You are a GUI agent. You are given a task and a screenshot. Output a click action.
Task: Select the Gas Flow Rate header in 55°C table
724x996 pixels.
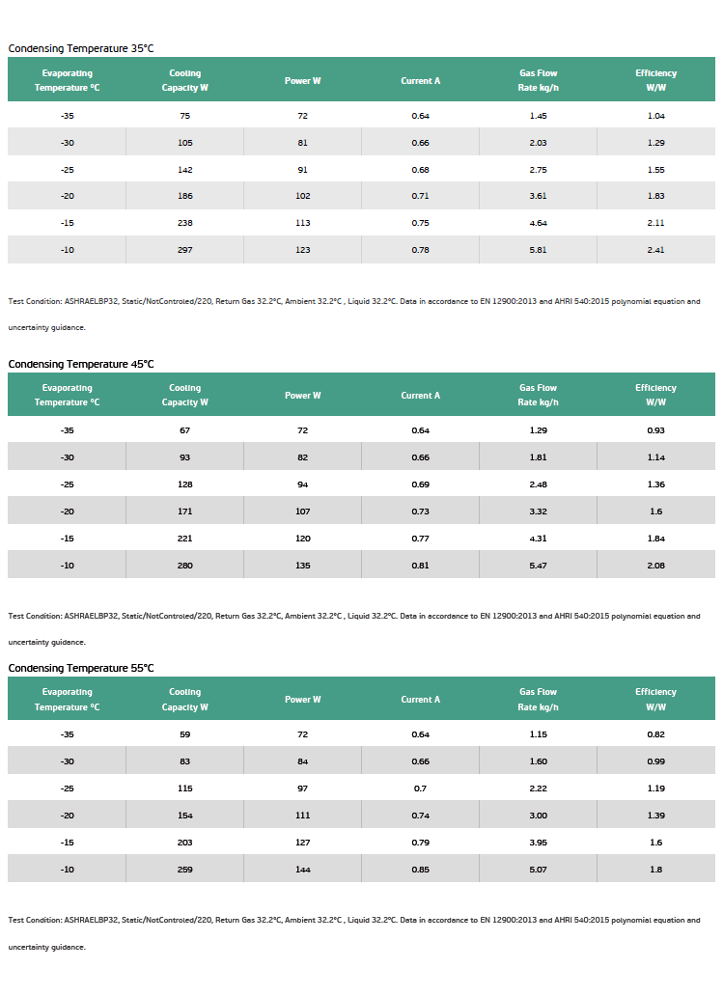click(538, 700)
